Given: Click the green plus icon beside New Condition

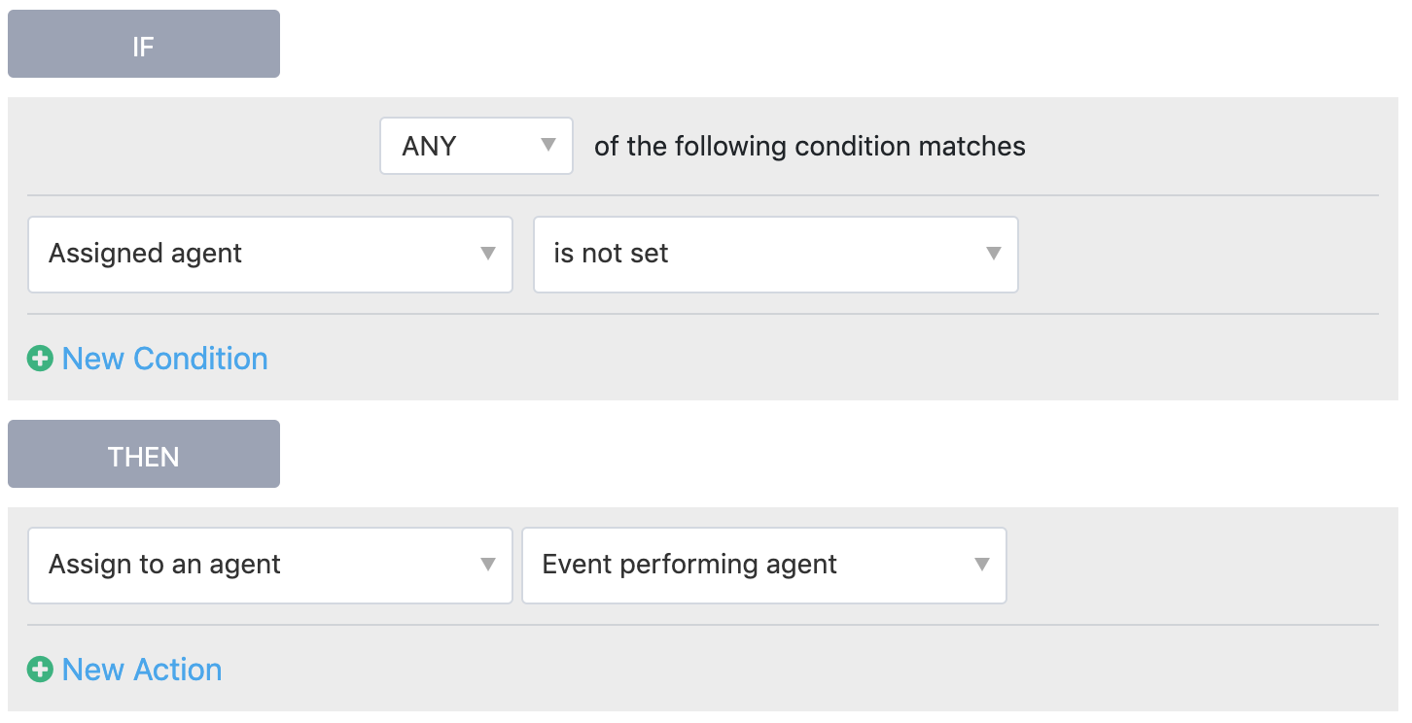Looking at the screenshot, I should [40, 359].
